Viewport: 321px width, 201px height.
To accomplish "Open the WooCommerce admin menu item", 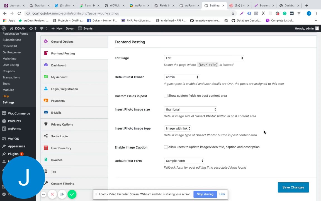I will [18, 113].
